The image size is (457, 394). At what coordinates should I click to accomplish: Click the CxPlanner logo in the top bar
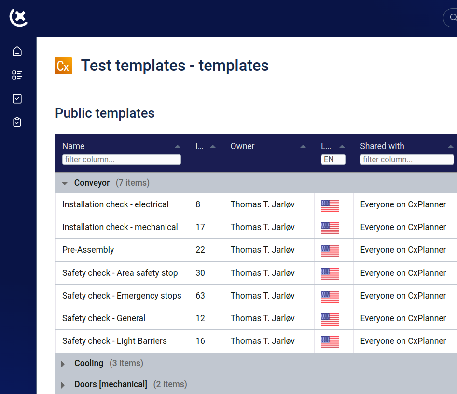tap(18, 17)
